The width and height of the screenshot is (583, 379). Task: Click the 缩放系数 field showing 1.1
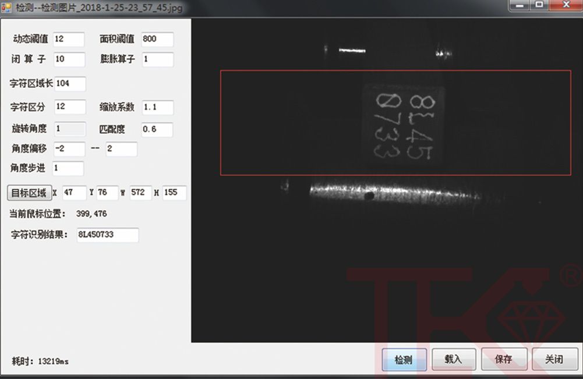click(x=157, y=107)
